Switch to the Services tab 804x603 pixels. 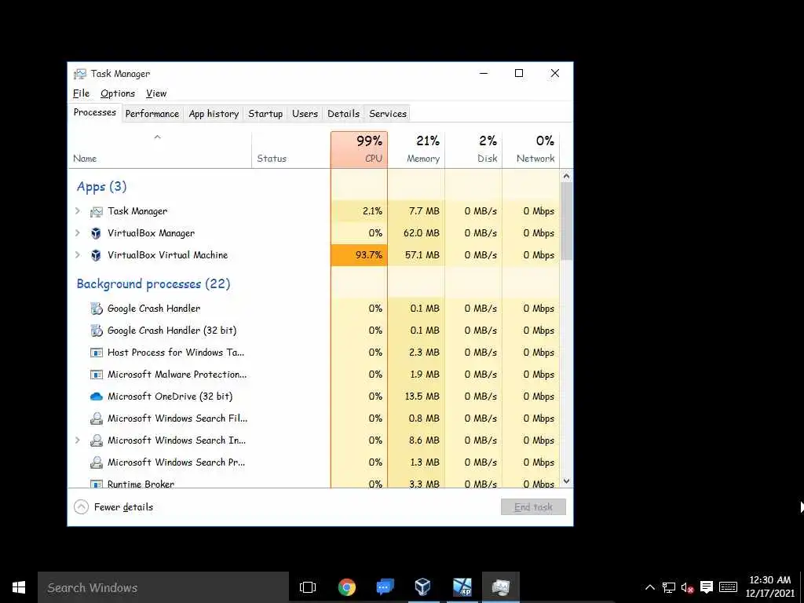point(388,114)
